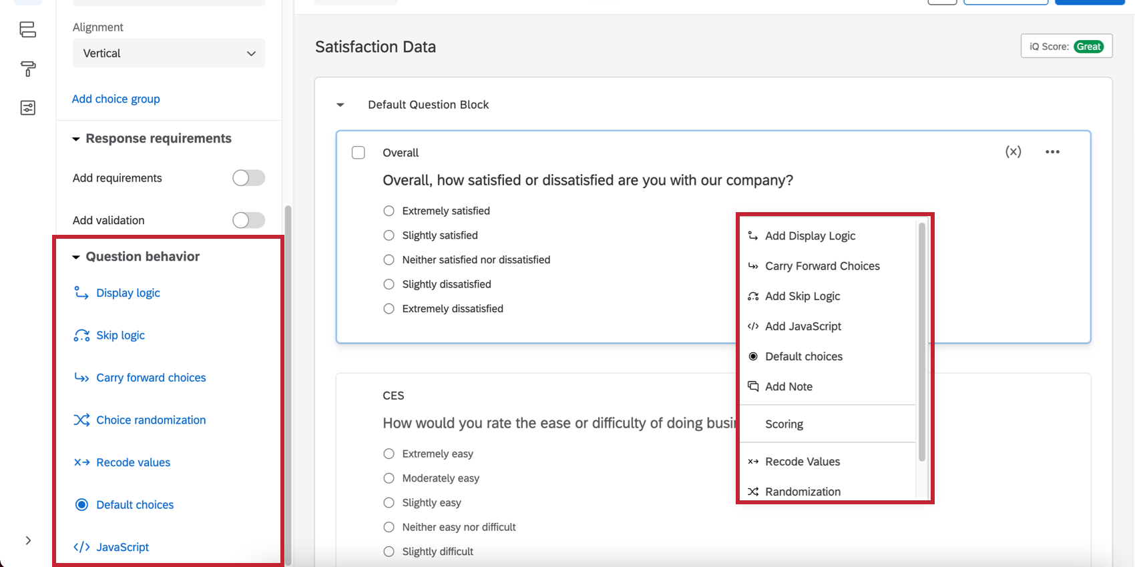Choose Add Skip Logic from context menu

pyautogui.click(x=803, y=296)
